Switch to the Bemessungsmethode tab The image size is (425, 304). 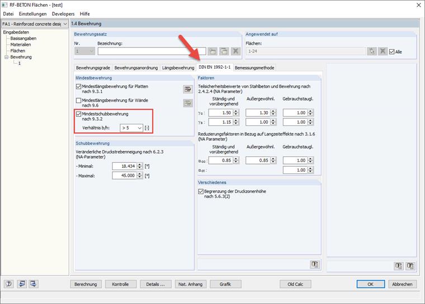[x=254, y=67]
